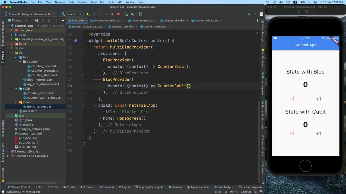
Task: Expand the test folder in project tree
Action: coord(12,116)
